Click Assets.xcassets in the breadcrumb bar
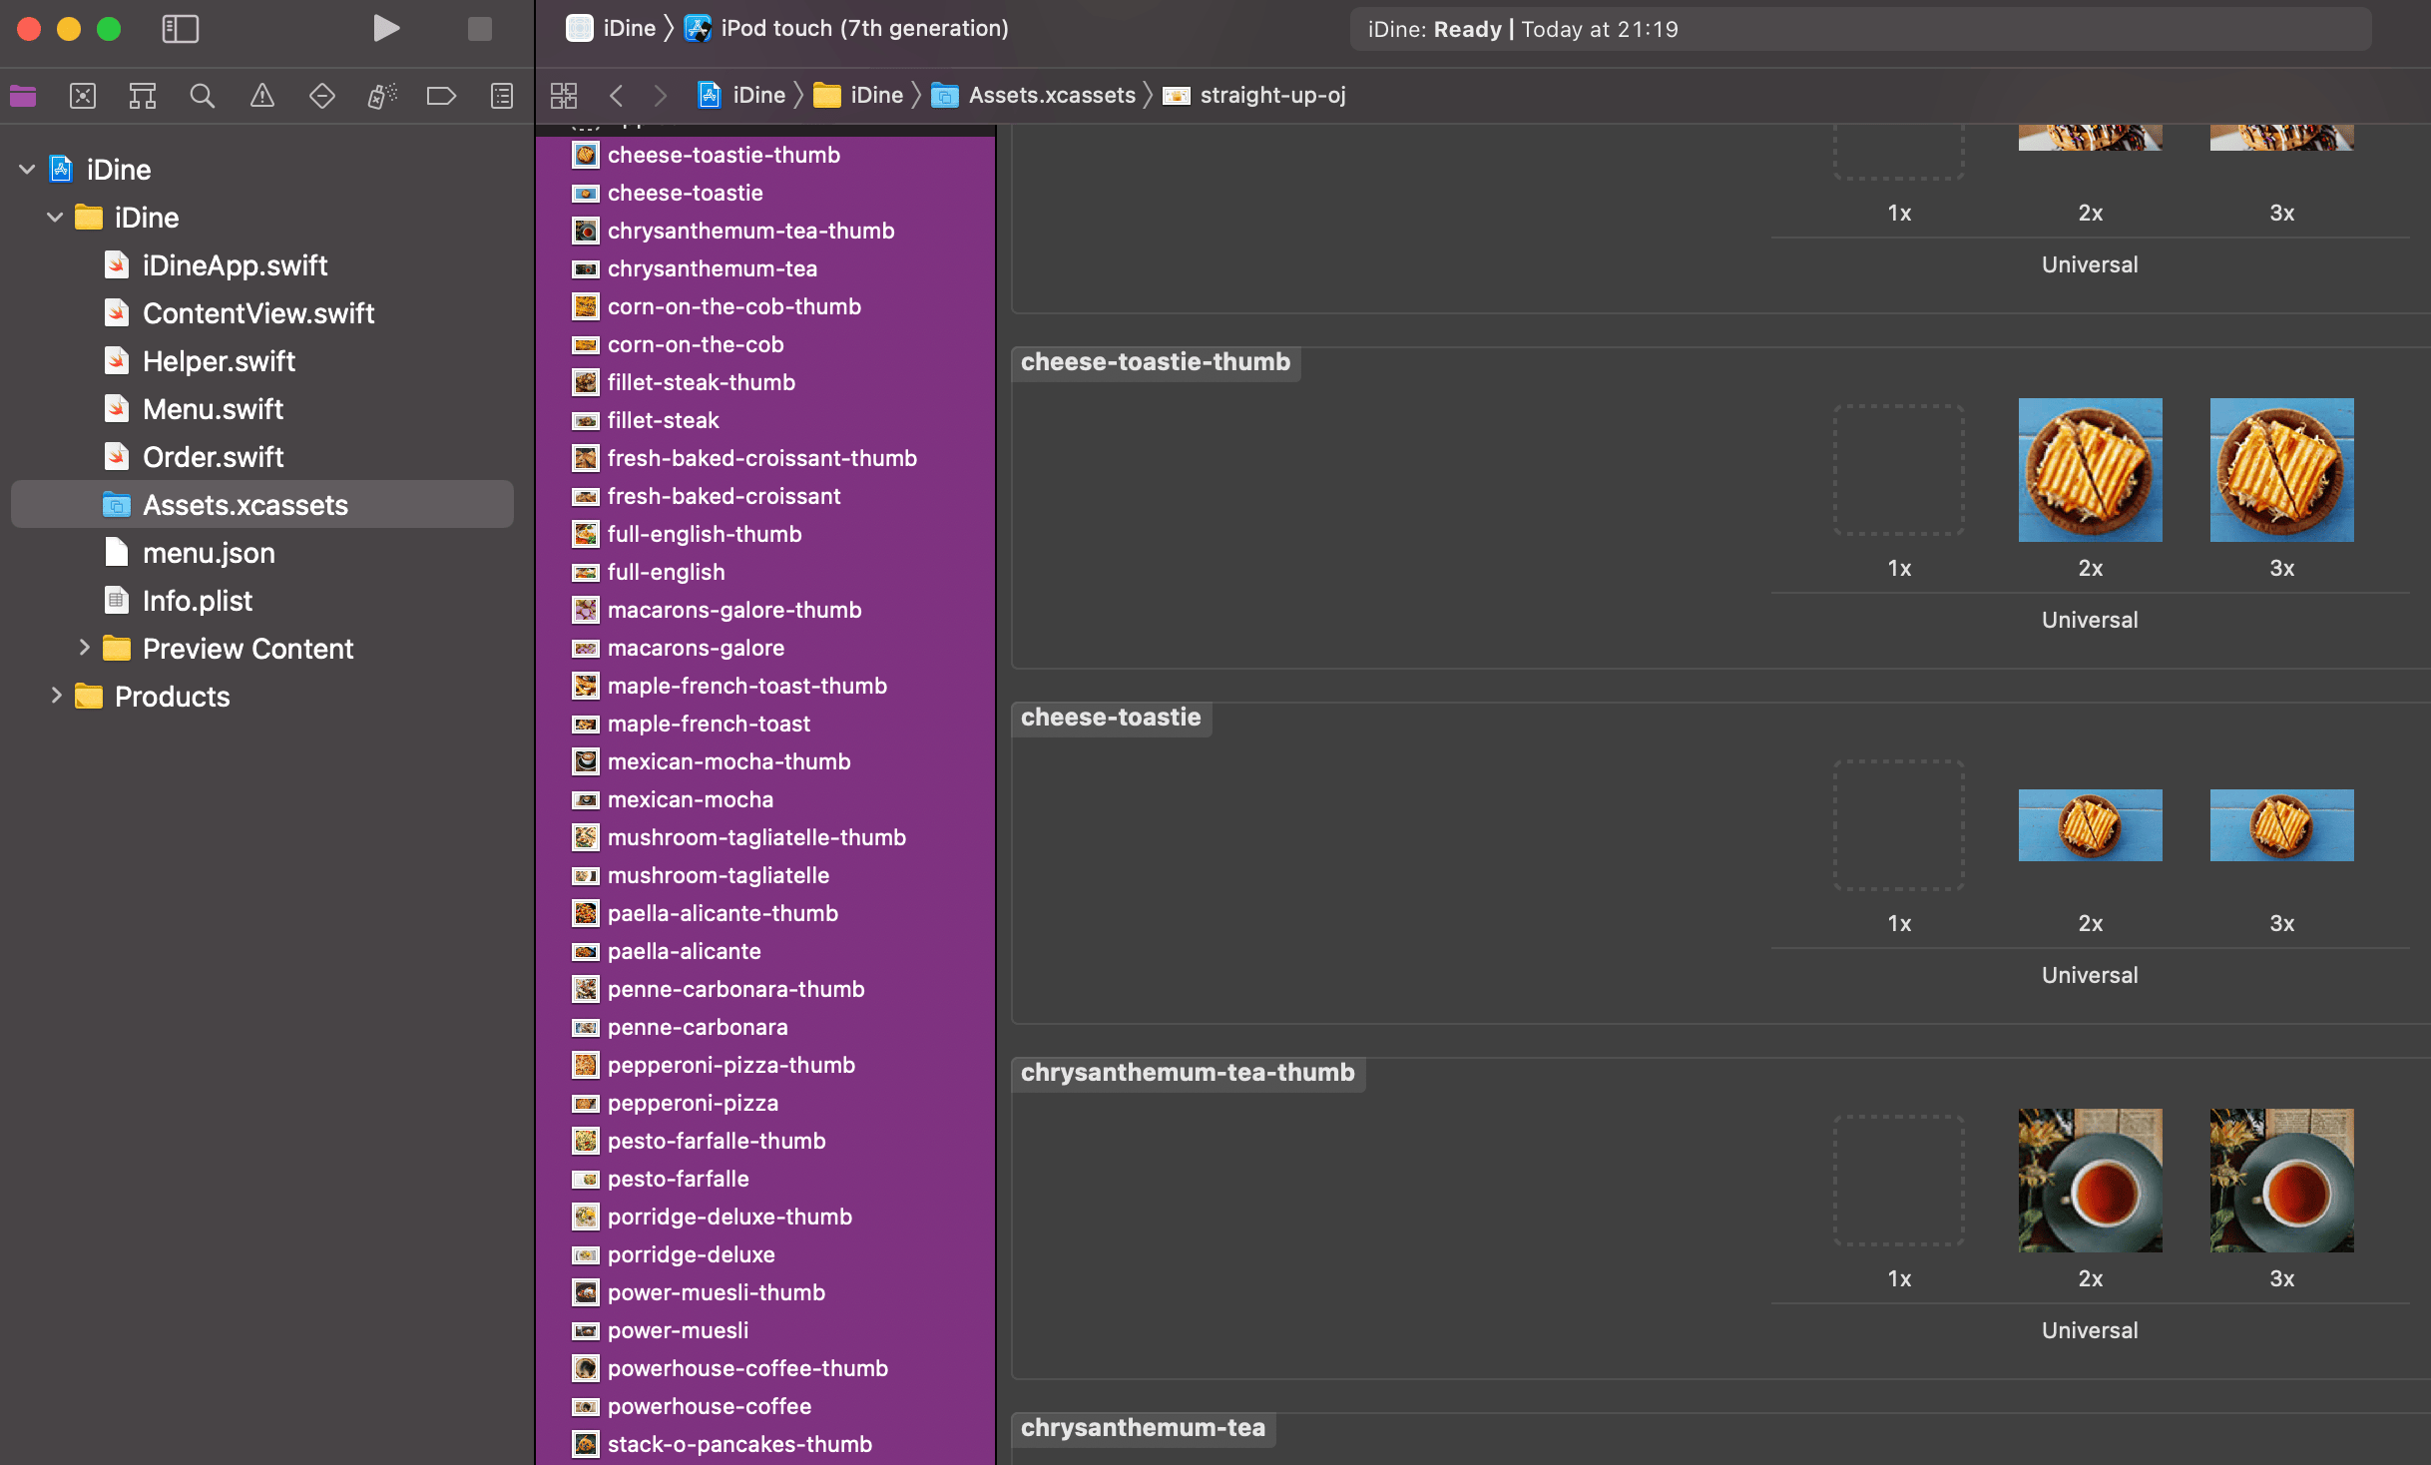 click(1051, 96)
